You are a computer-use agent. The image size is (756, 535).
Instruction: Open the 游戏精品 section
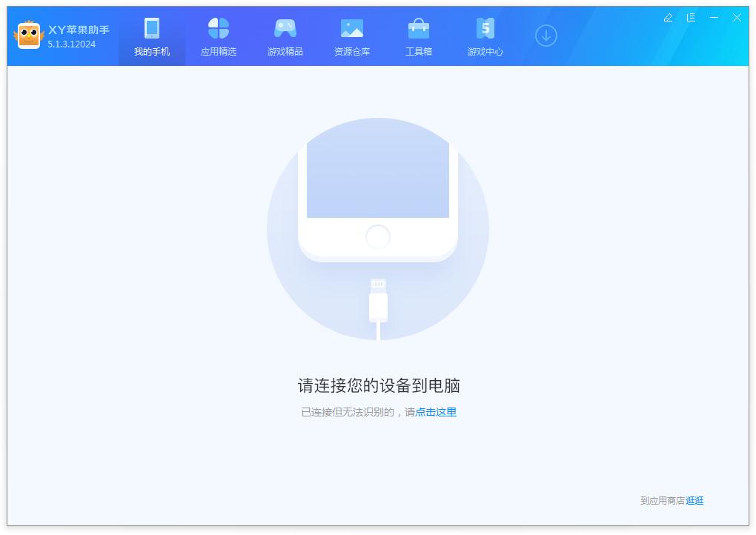[285, 36]
